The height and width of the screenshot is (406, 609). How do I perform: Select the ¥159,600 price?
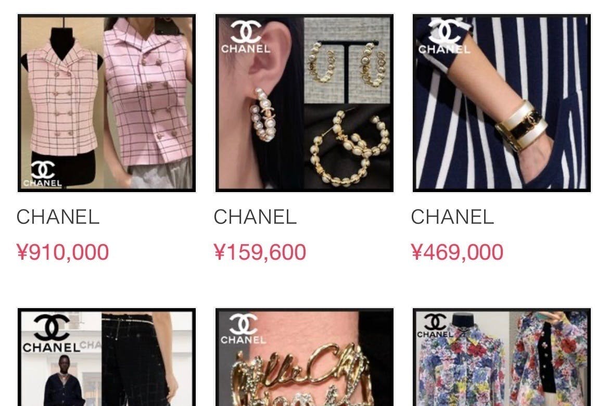point(260,252)
